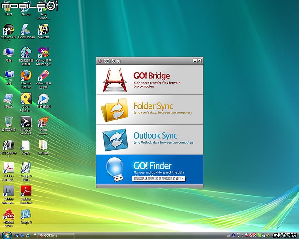
Task: Start GO! Finder in GO! Suite
Action: pos(149,169)
